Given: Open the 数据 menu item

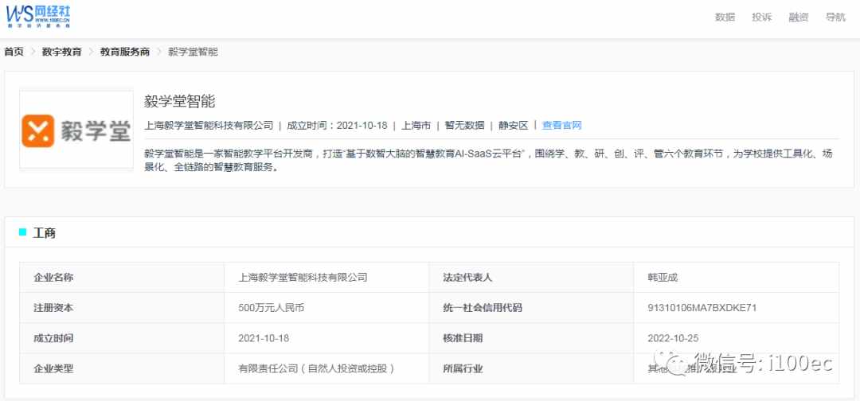Looking at the screenshot, I should [x=725, y=17].
